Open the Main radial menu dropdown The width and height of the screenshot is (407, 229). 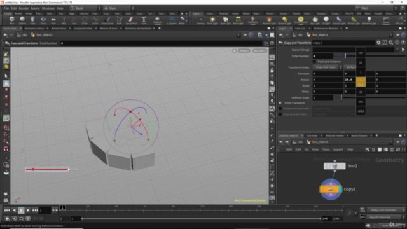119,8
